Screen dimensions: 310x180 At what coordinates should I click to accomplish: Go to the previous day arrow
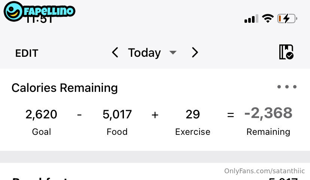click(x=115, y=52)
